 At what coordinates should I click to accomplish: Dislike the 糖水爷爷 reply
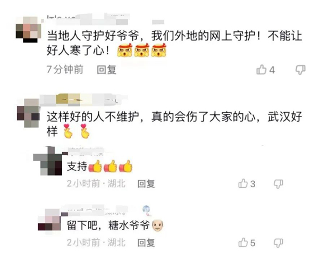coord(278,243)
